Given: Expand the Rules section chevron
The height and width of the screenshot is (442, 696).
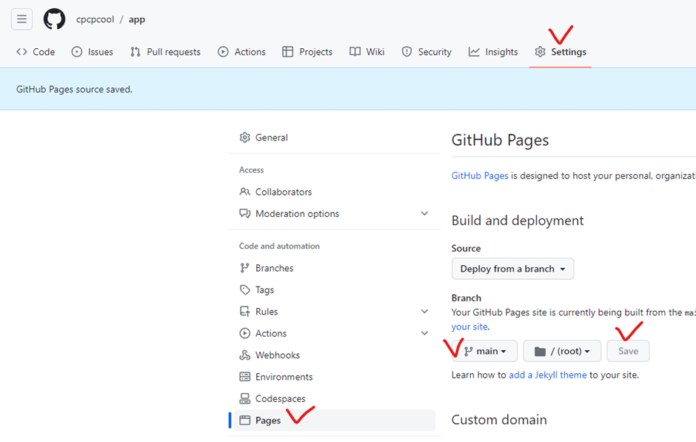Looking at the screenshot, I should (x=424, y=312).
